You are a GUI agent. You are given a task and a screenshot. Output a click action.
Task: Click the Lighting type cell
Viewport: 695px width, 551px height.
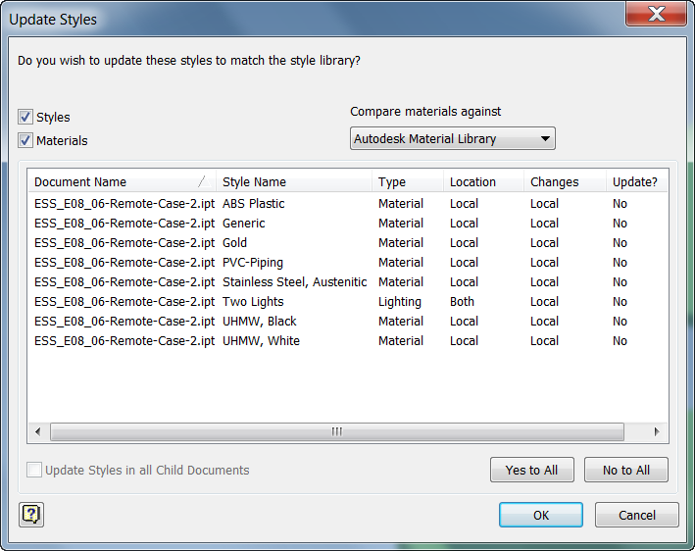[400, 302]
